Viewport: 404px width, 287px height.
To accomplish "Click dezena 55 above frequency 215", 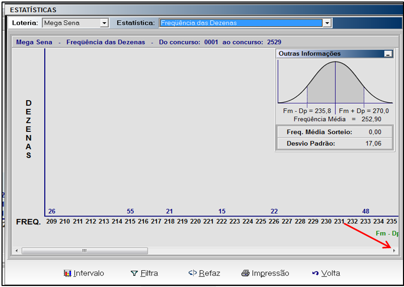I will pyautogui.click(x=130, y=211).
